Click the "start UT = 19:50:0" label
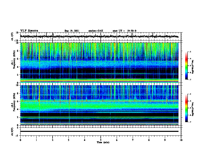Viewport: 204px width, 157px height. pyautogui.click(x=124, y=31)
